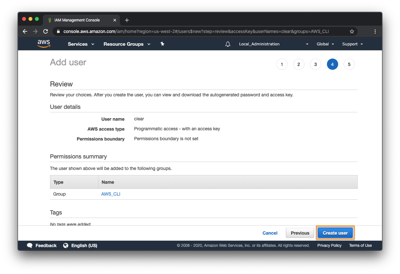Open the notifications bell
Screen dimensions: 400x274
(228, 44)
